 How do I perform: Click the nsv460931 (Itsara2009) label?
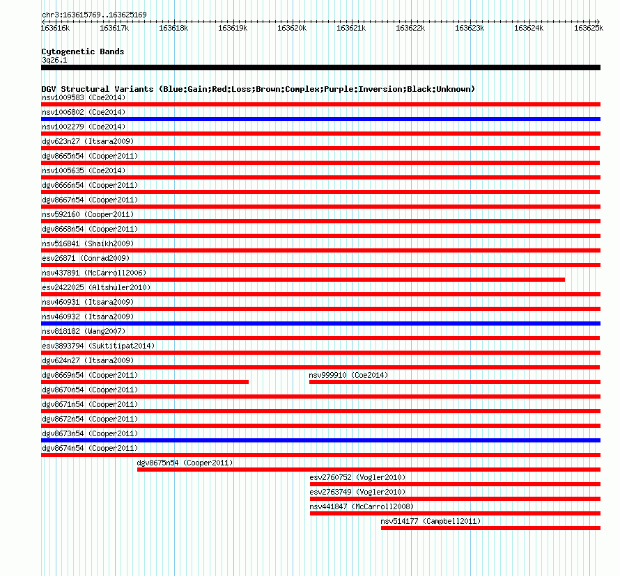click(88, 302)
